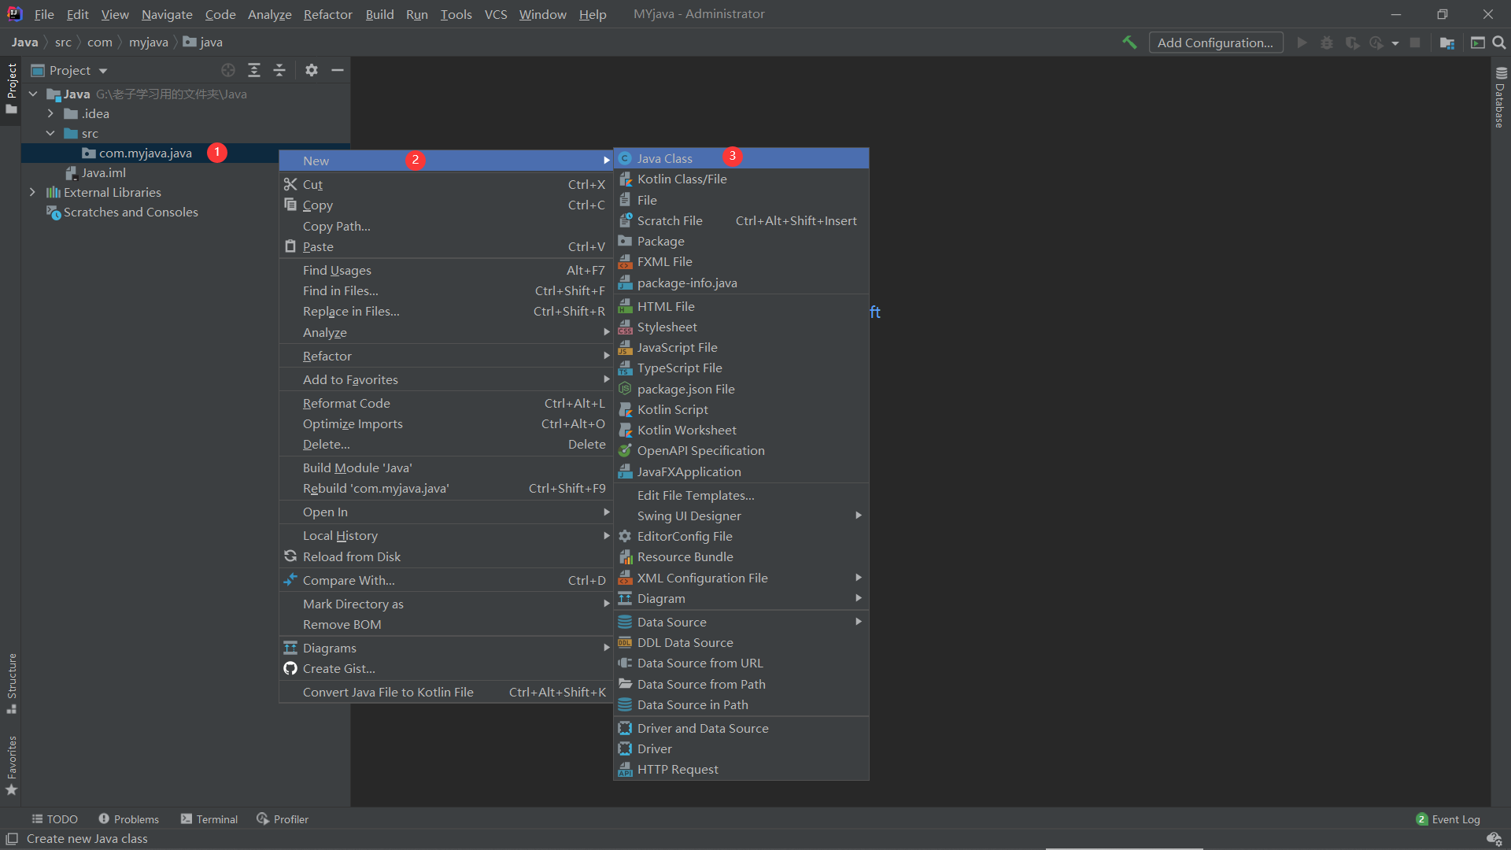Viewport: 1511px width, 850px height.
Task: Select Java Class from New submenu
Action: click(665, 158)
